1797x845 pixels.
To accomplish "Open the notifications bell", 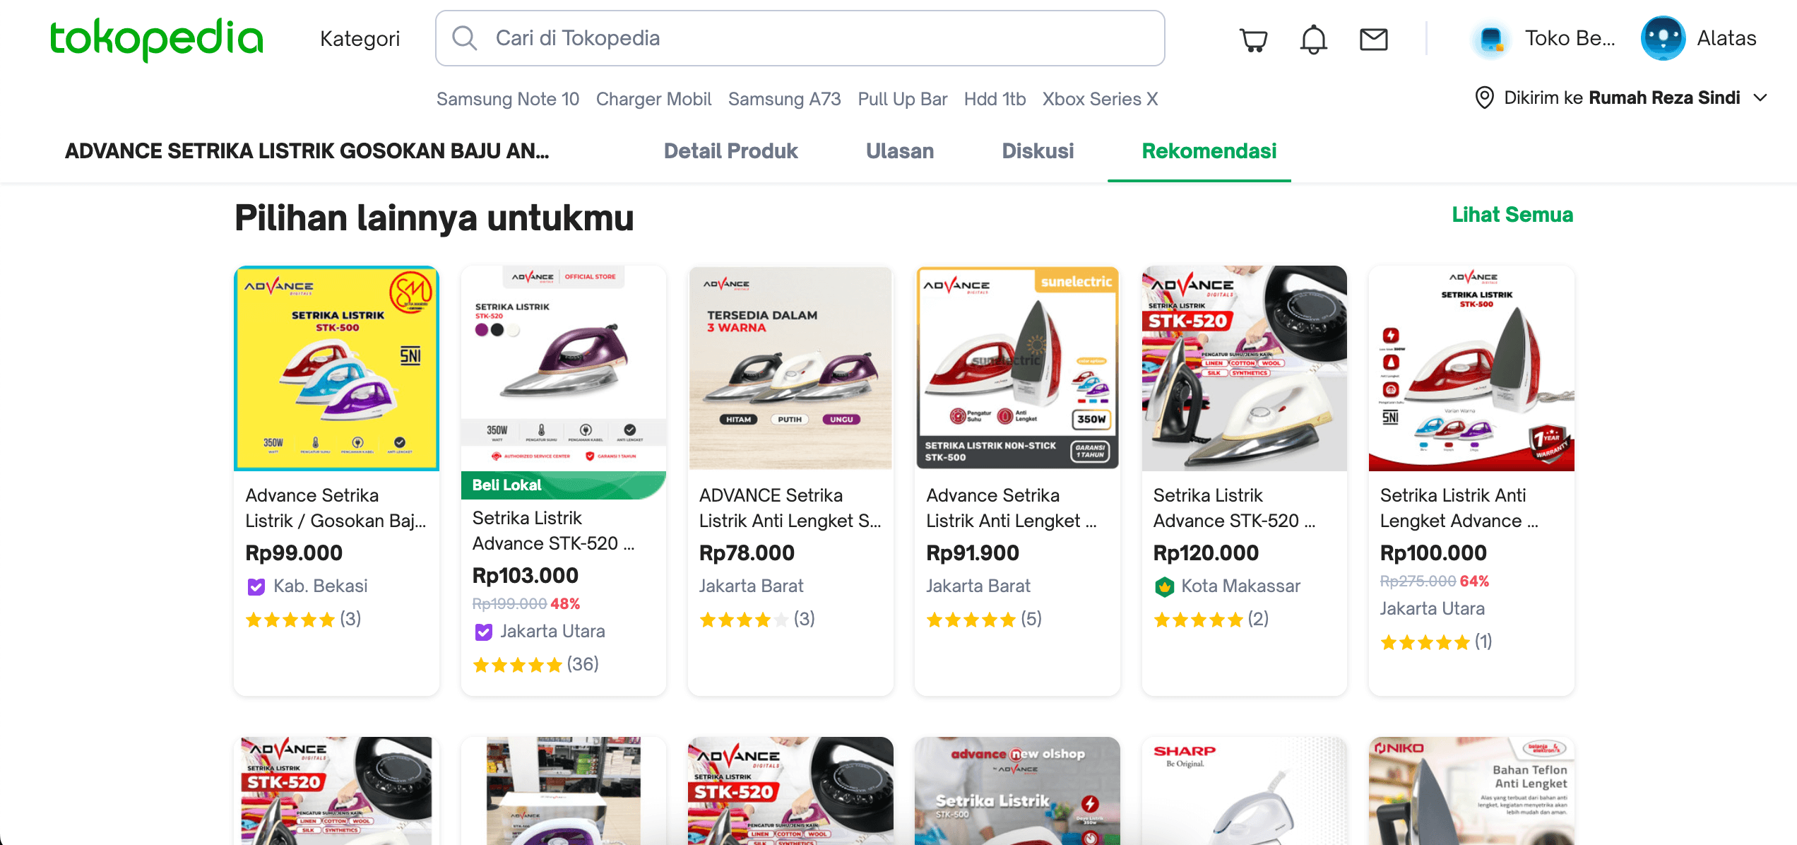I will pyautogui.click(x=1313, y=40).
